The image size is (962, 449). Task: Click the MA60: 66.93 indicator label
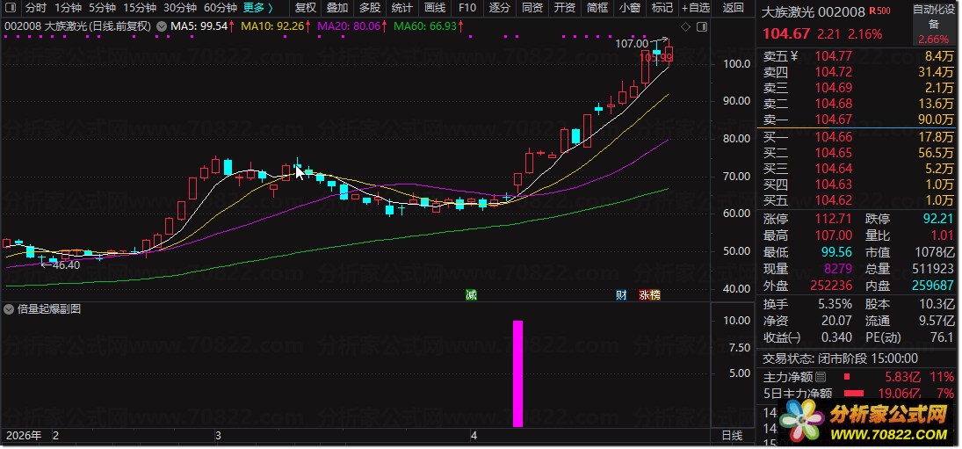coord(428,26)
